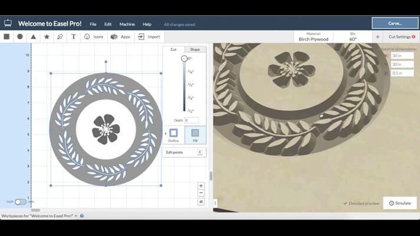The image size is (420, 236).
Task: Zoom in on the canvas
Action: 201,186
